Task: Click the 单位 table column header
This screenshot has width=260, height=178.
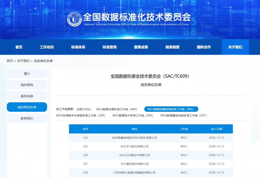Action: 134,129
